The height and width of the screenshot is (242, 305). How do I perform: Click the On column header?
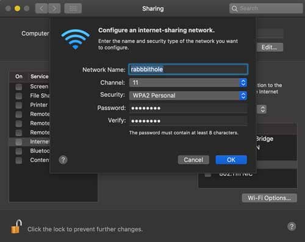click(x=19, y=76)
